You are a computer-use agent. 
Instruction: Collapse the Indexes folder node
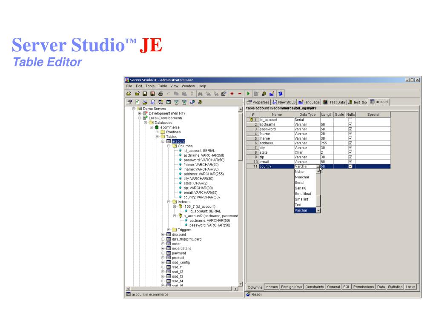[x=169, y=202]
